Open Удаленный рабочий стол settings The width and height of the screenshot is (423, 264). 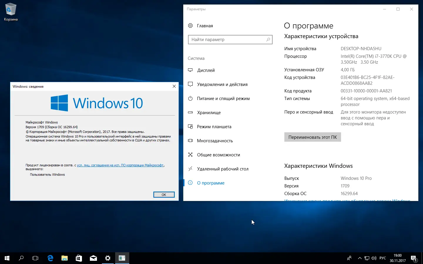pyautogui.click(x=222, y=169)
